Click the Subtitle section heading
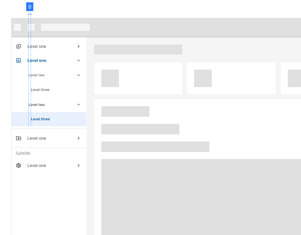 [23, 153]
